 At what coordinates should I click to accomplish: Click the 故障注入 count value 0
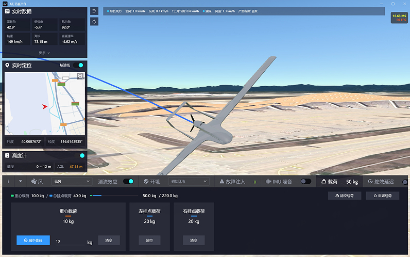coord(254,182)
